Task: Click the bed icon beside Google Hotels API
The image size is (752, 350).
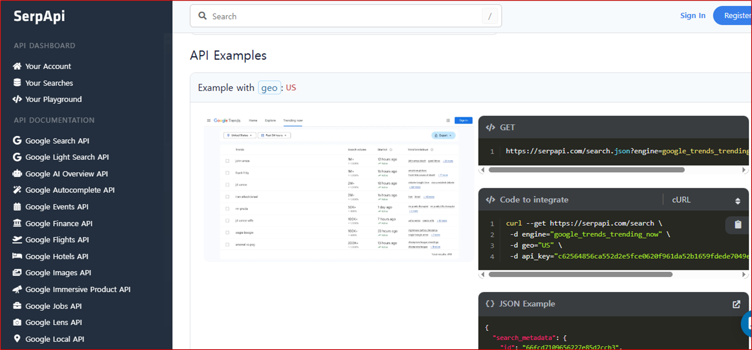Action: (x=17, y=256)
